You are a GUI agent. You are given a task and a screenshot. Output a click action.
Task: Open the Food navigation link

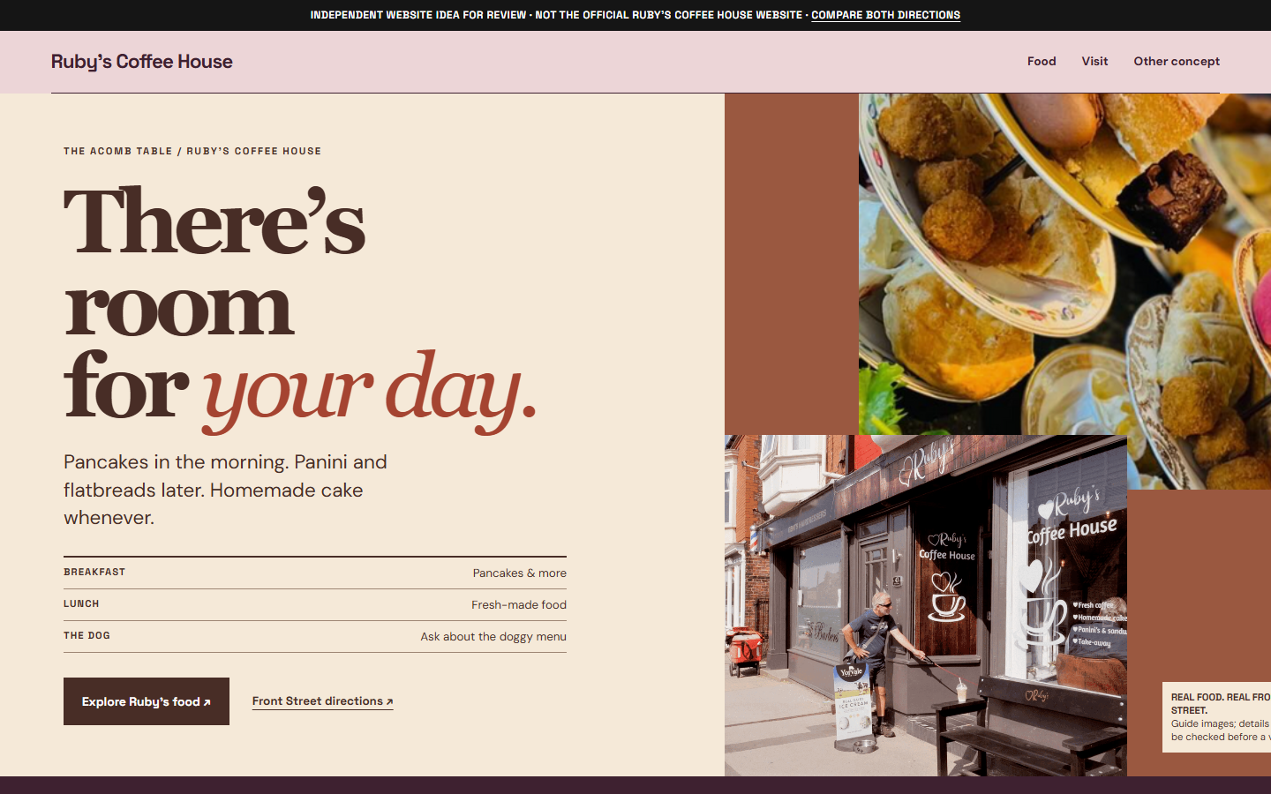click(1042, 62)
